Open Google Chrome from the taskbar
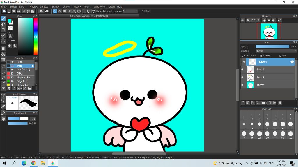Viewport: 298px width, 167px height. click(x=33, y=163)
